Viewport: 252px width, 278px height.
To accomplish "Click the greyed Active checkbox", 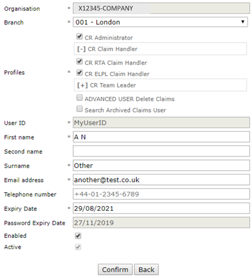I will tap(78, 247).
